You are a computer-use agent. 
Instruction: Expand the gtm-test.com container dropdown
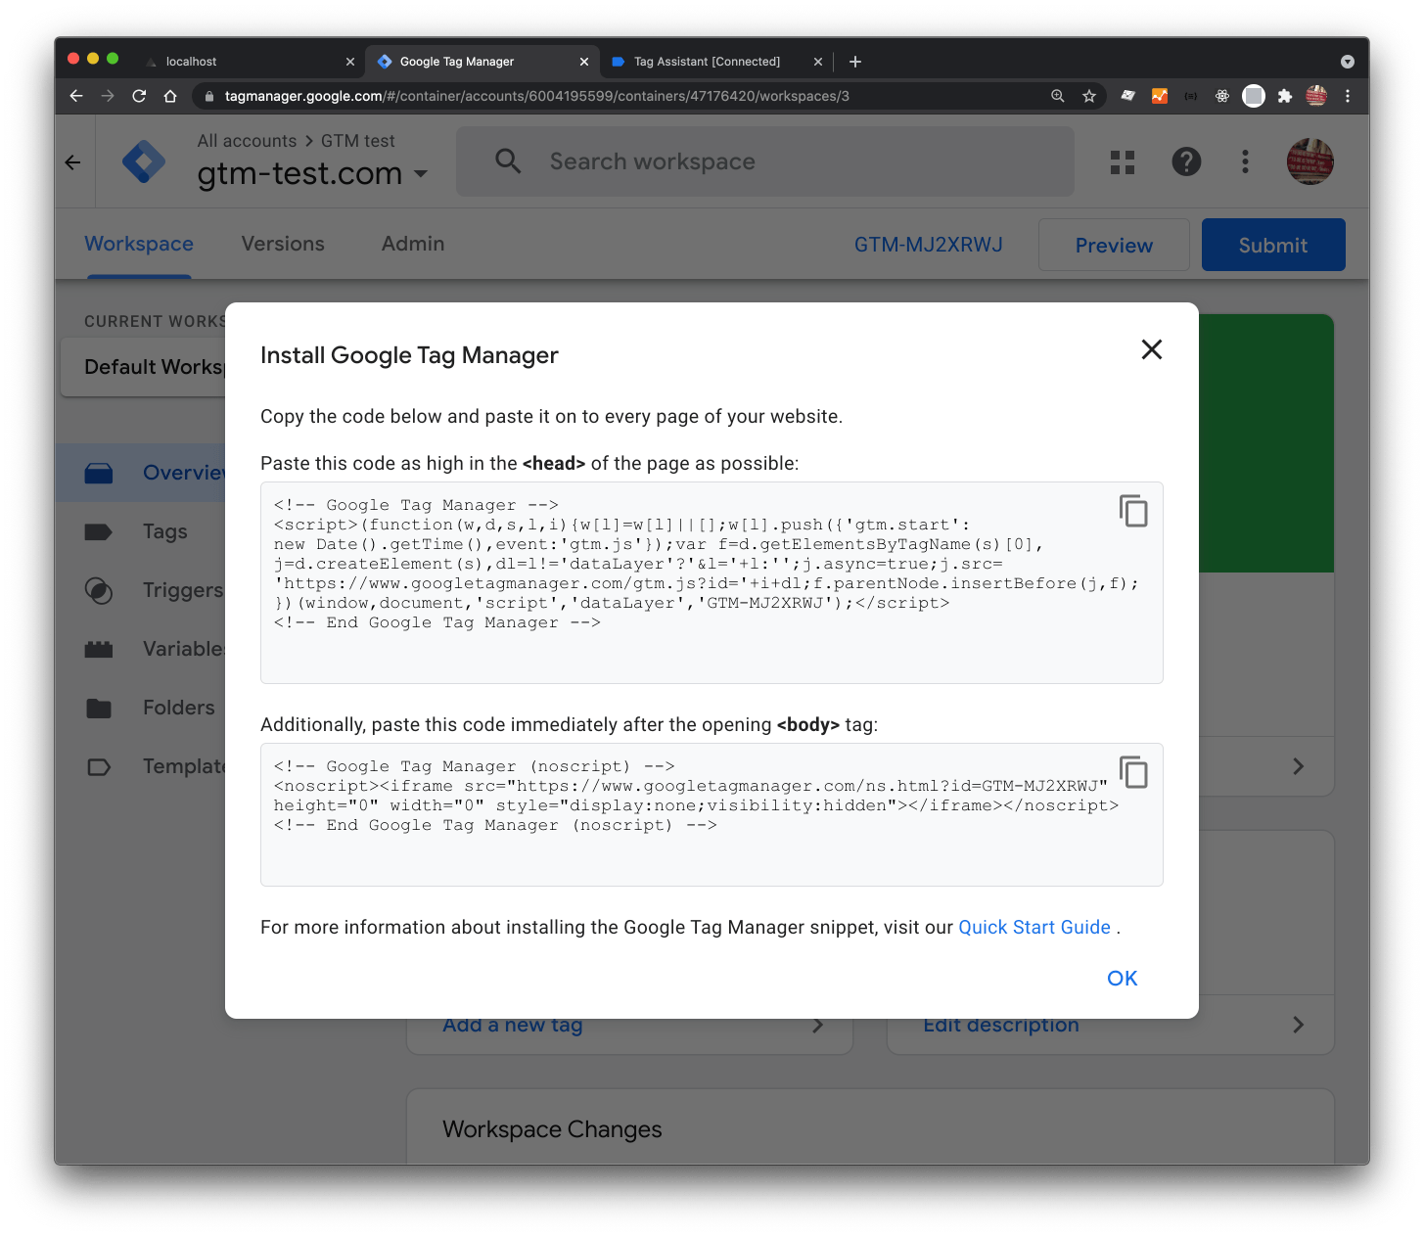421,174
